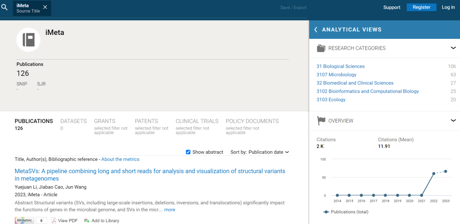The image size is (460, 224).
Task: Click the SJR metric label
Action: click(41, 84)
